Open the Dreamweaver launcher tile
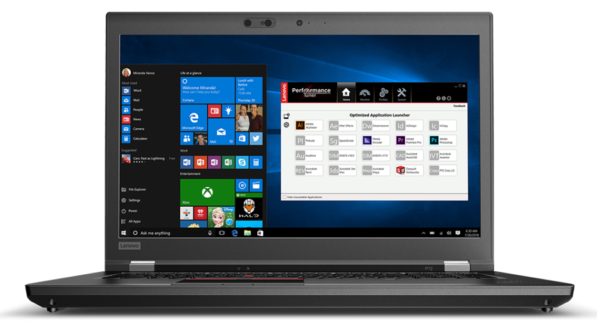Image resolution: width=597 pixels, height=335 pixels. pos(376,126)
